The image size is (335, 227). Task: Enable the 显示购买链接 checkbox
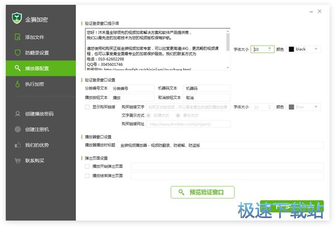tap(87, 107)
